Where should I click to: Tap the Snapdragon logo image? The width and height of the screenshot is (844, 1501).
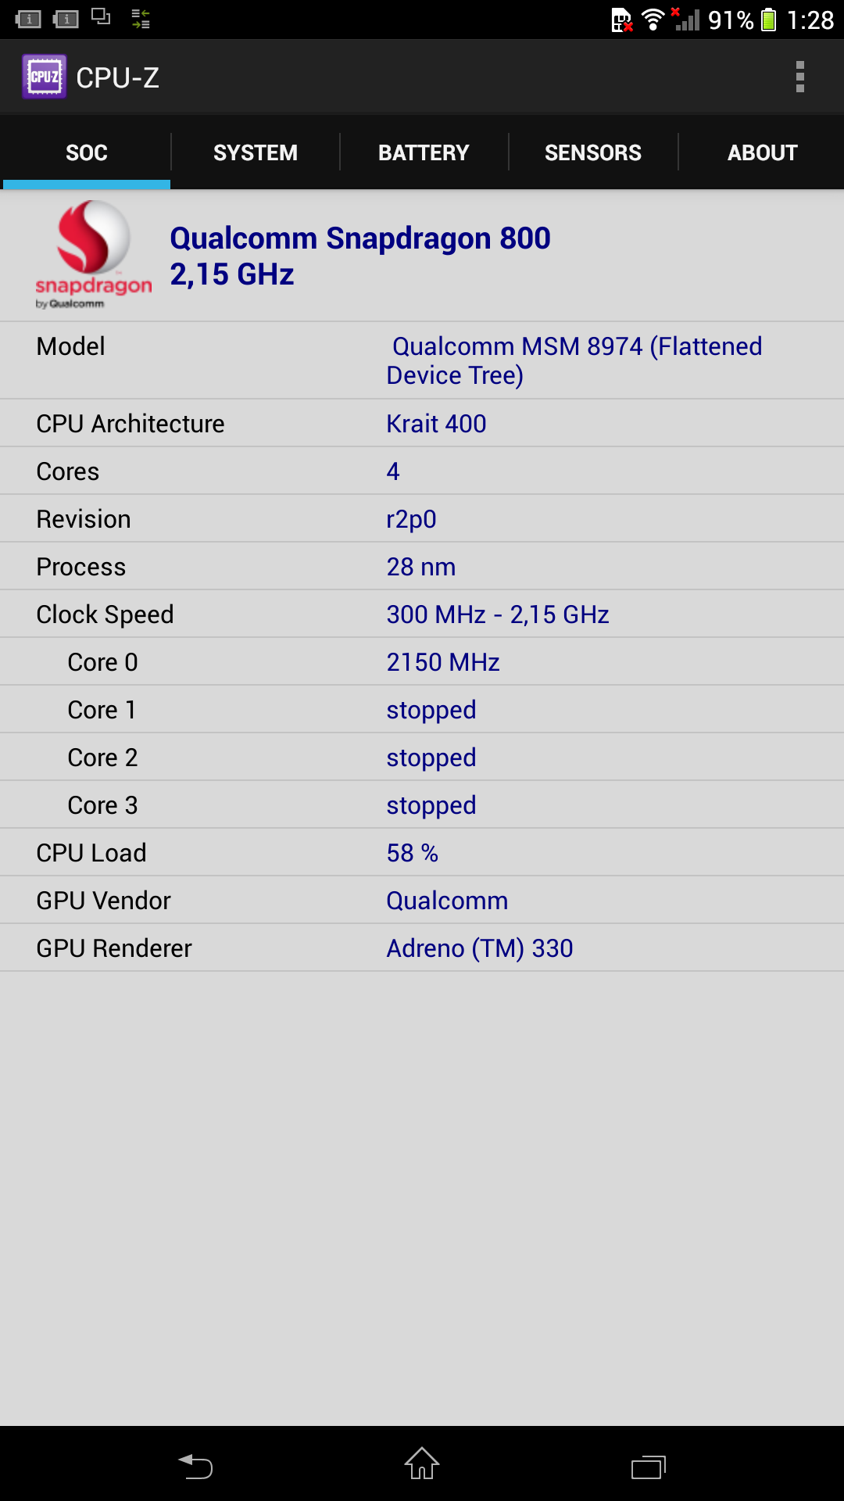(94, 255)
